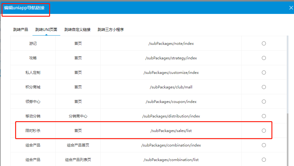
Task: Select the radio button for 游记 row
Action: click(264, 44)
